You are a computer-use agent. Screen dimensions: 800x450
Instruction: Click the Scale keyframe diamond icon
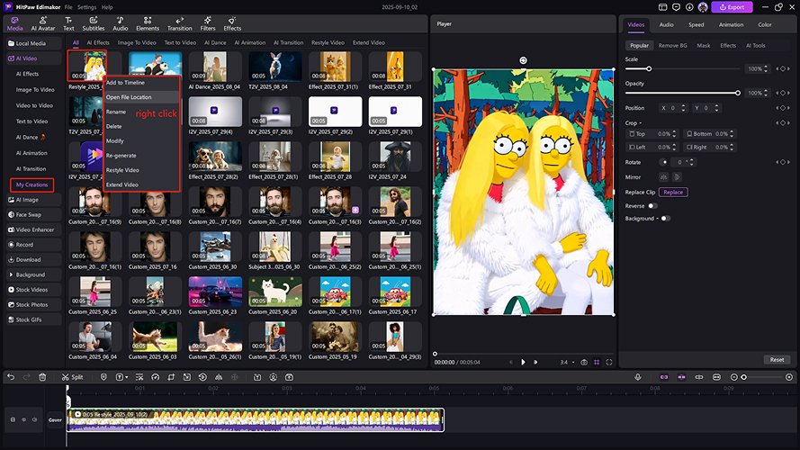(783, 68)
